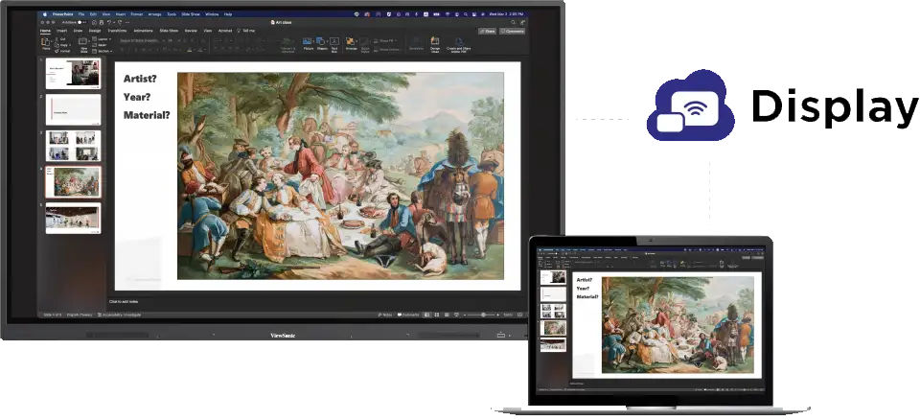Open Design Ideas pane

point(434,44)
